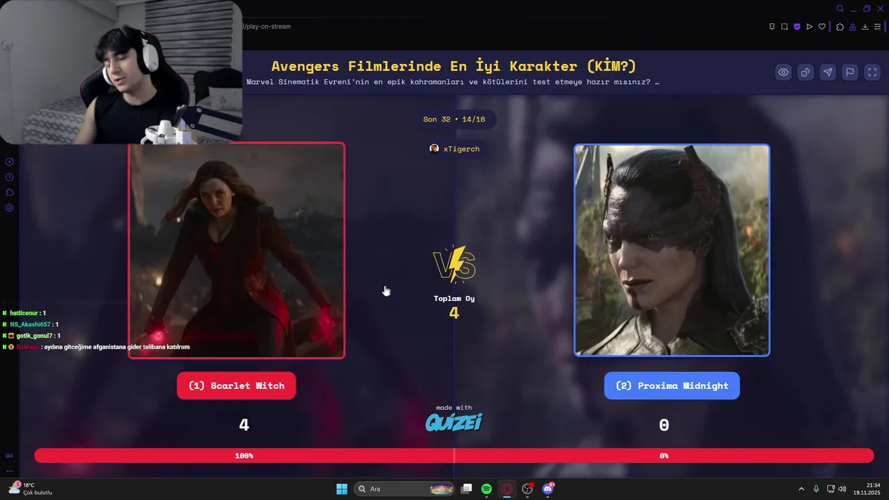Click chat message from hatticenur
The height and width of the screenshot is (500, 889).
pyautogui.click(x=28, y=313)
